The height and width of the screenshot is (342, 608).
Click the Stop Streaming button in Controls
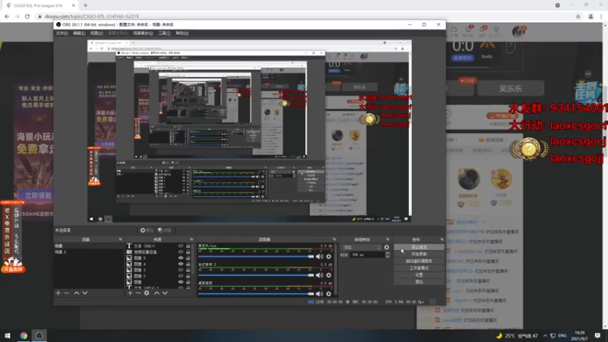click(419, 247)
